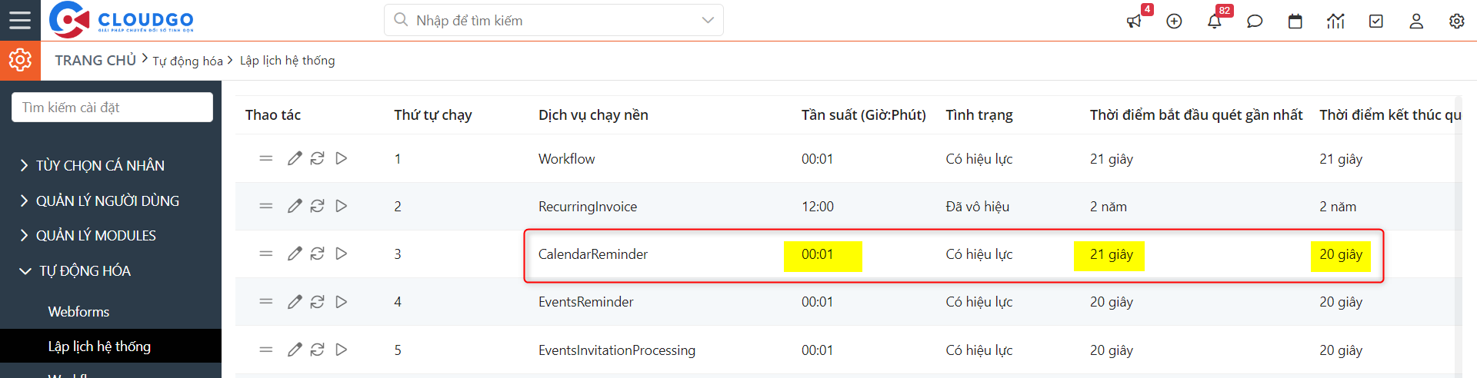Run the CalendarReminder service now
This screenshot has height=378, width=1477.
pos(342,254)
